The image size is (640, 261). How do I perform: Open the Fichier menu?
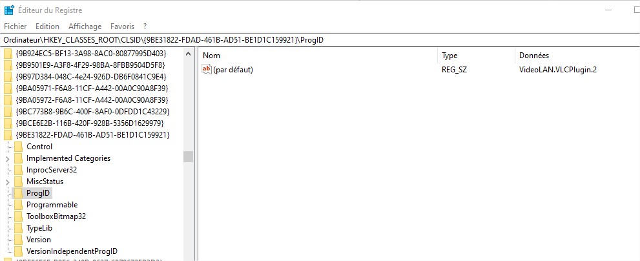pyautogui.click(x=15, y=26)
